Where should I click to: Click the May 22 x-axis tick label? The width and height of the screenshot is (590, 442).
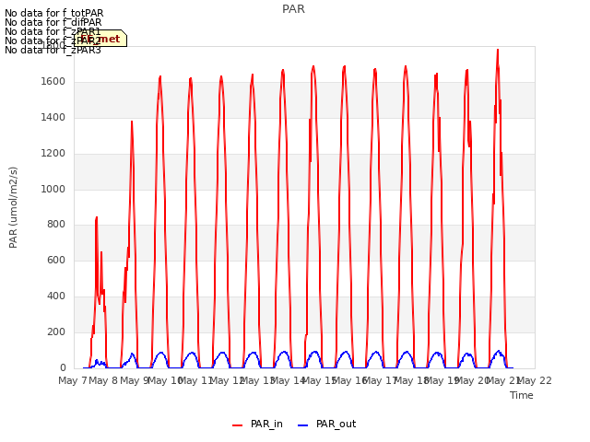[x=535, y=380]
